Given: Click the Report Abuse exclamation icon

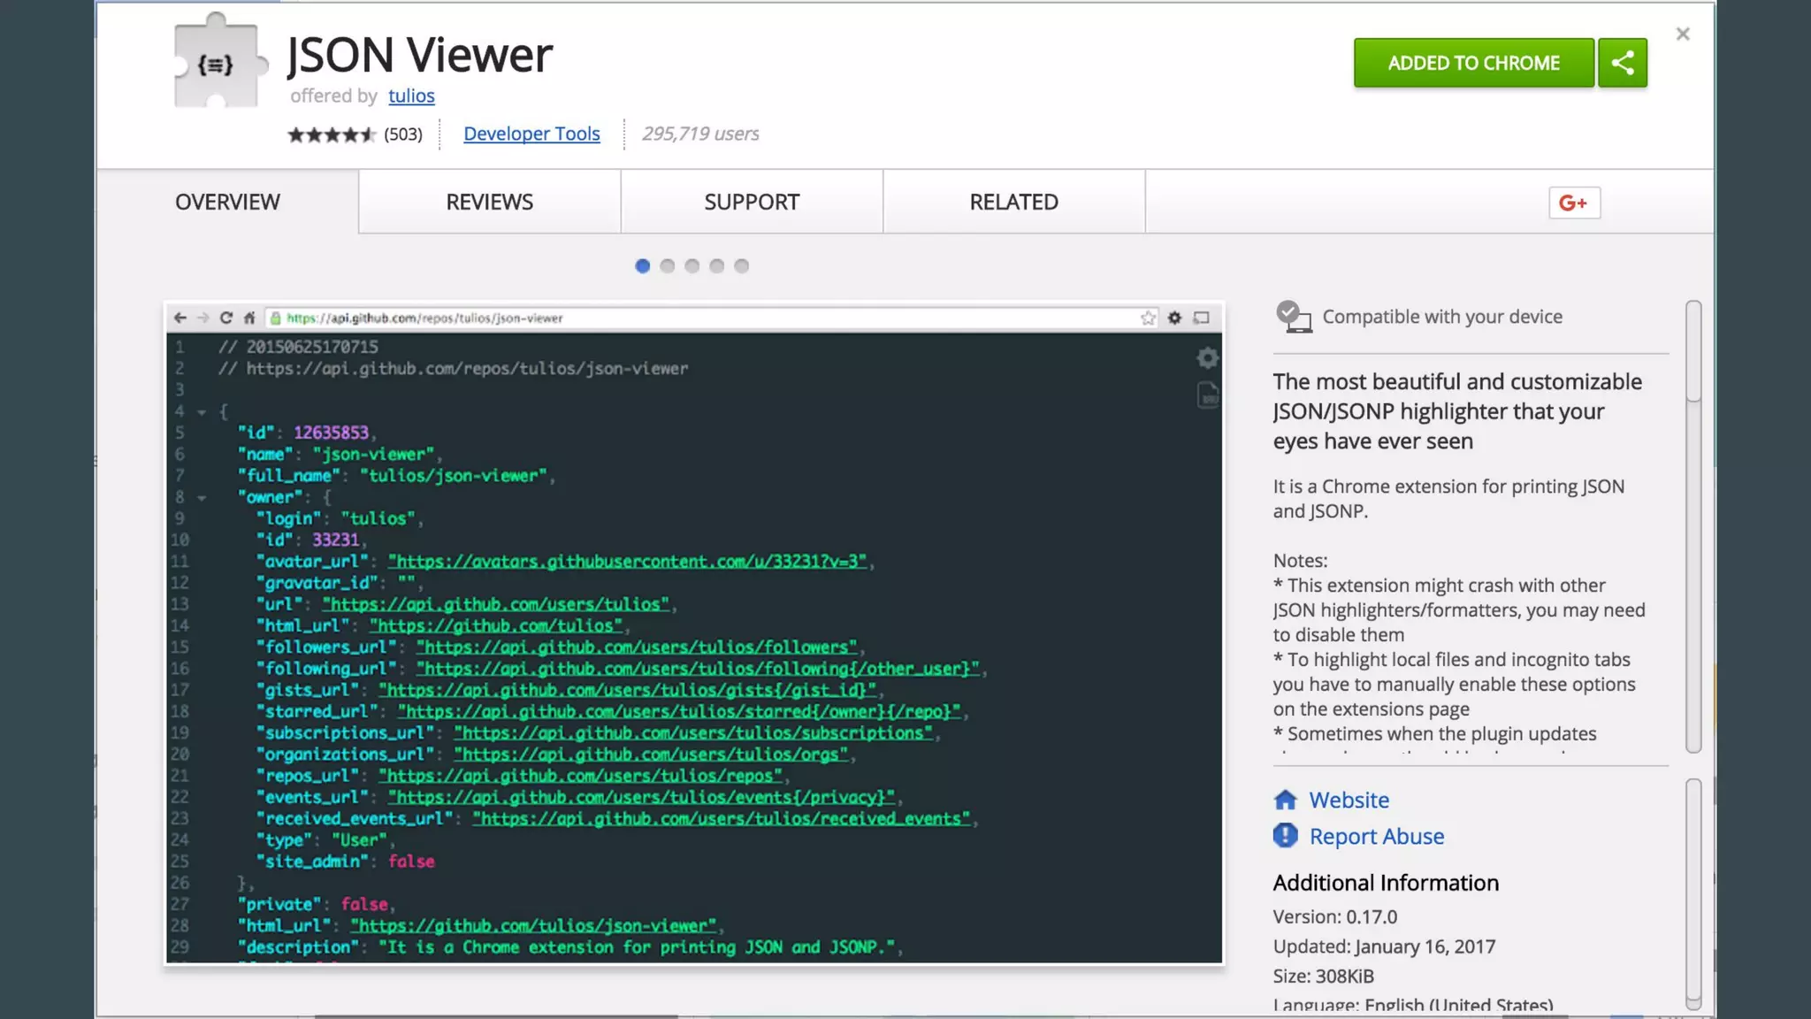Looking at the screenshot, I should tap(1285, 836).
